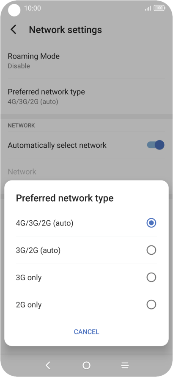Viewport: 173px width, 377px height.
Task: Choose the 3G only option label
Action: 29,278
